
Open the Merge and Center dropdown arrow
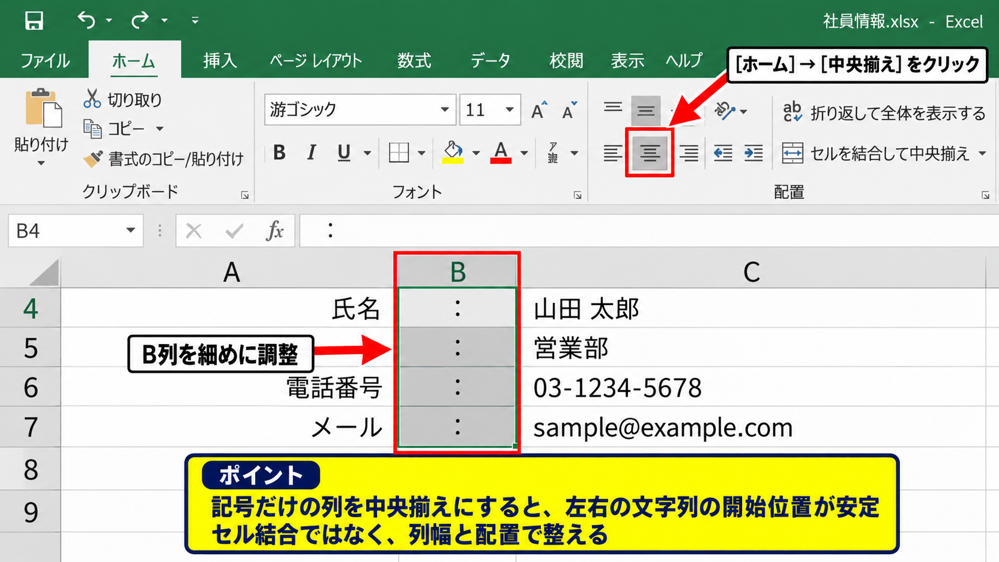coord(982,153)
